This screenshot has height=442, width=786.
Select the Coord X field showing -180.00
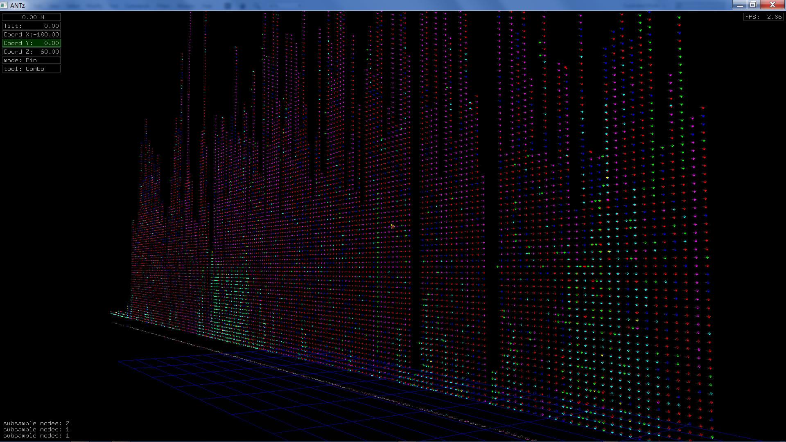(x=32, y=34)
